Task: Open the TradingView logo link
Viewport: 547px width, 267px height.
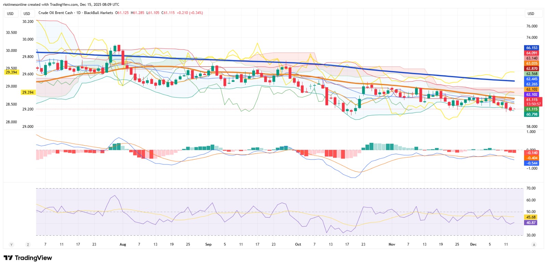Action: coord(28,258)
